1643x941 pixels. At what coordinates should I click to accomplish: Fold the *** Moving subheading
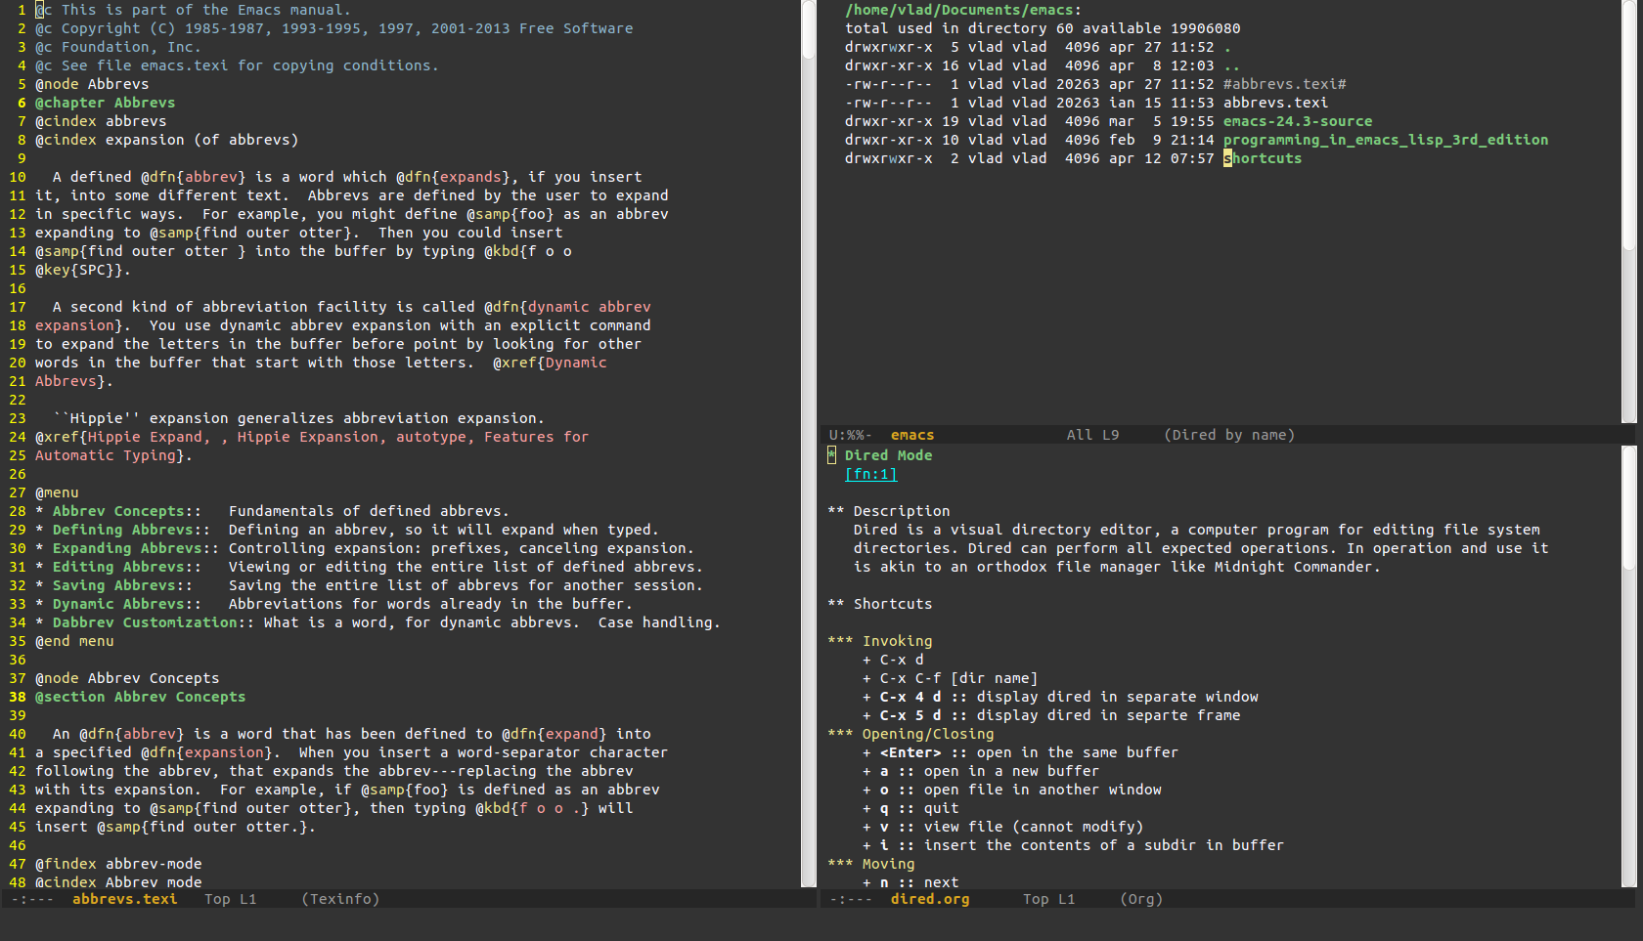click(x=870, y=864)
